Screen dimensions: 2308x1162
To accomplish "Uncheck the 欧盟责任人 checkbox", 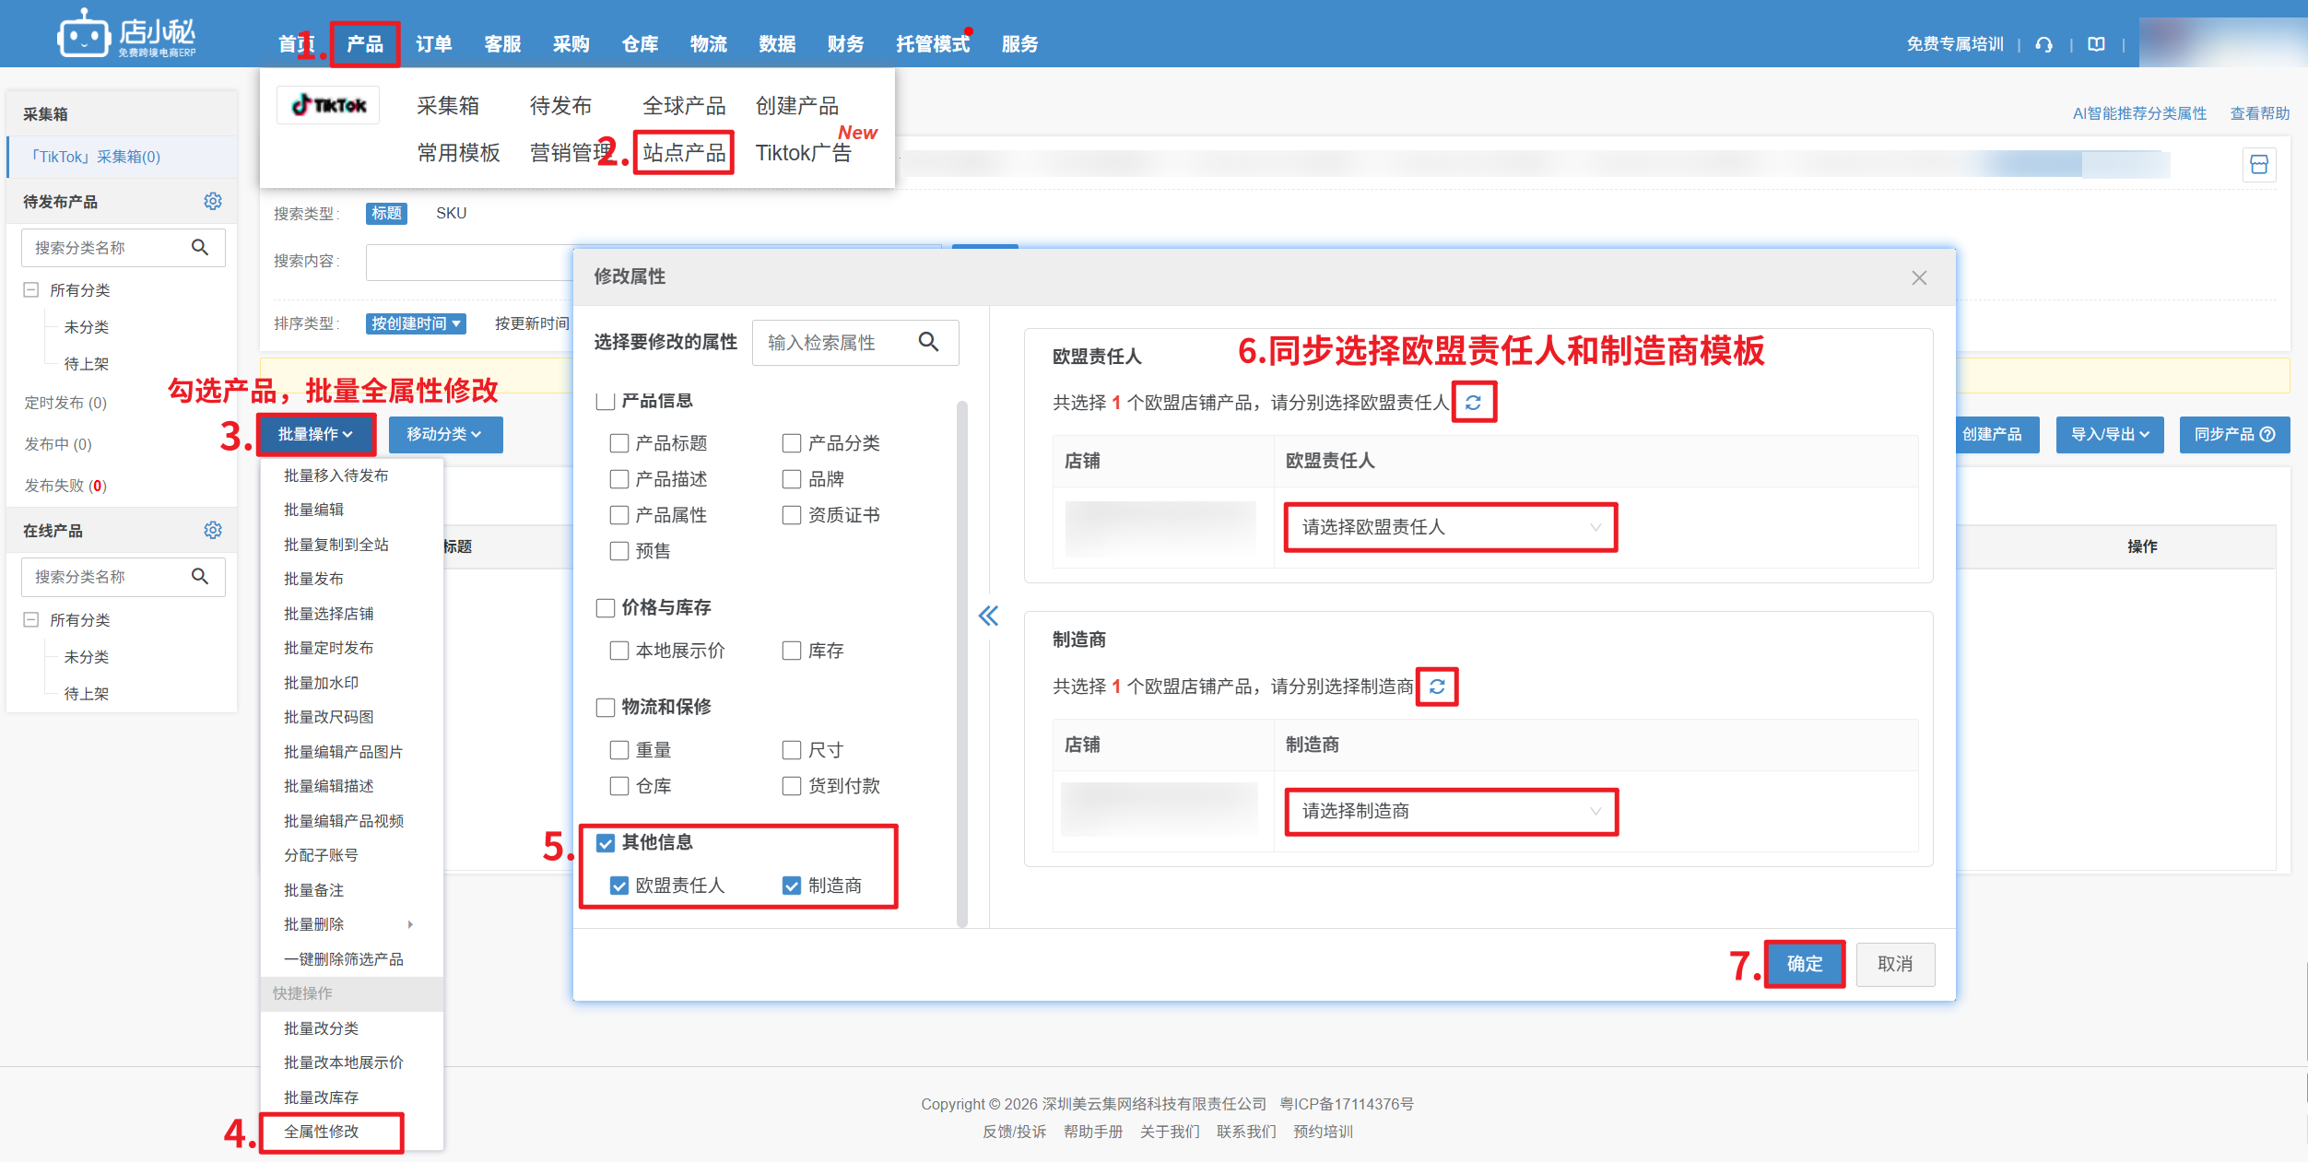I will pyautogui.click(x=619, y=886).
